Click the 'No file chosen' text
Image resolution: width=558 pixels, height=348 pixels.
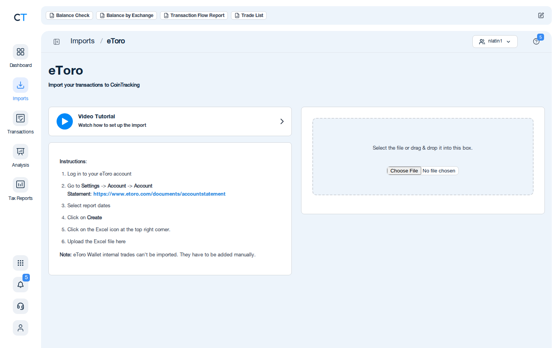point(439,171)
